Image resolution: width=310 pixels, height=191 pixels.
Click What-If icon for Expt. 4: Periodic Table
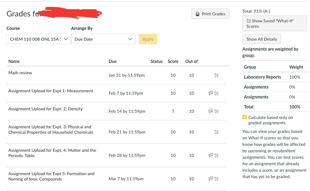pyautogui.click(x=217, y=155)
